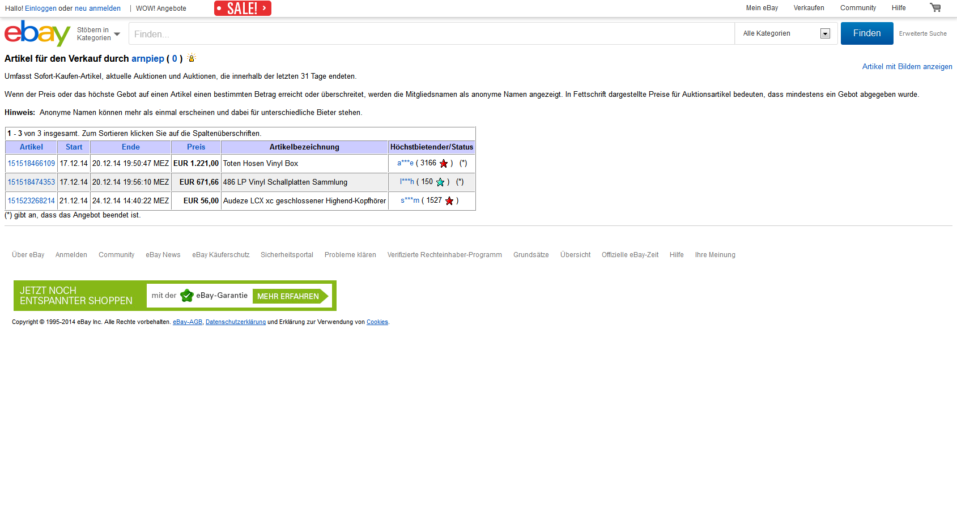Click the eBay logo
The image size is (957, 512).
coord(37,33)
